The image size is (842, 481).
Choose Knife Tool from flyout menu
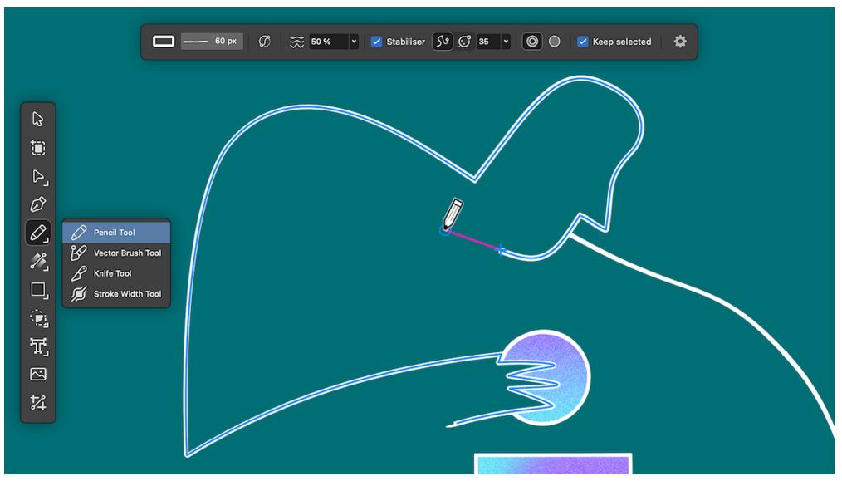[x=112, y=273]
